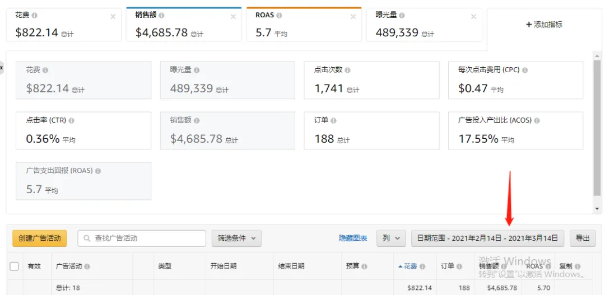605x295 pixels.
Task: Sort by 结束日期 column header
Action: pyautogui.click(x=291, y=266)
